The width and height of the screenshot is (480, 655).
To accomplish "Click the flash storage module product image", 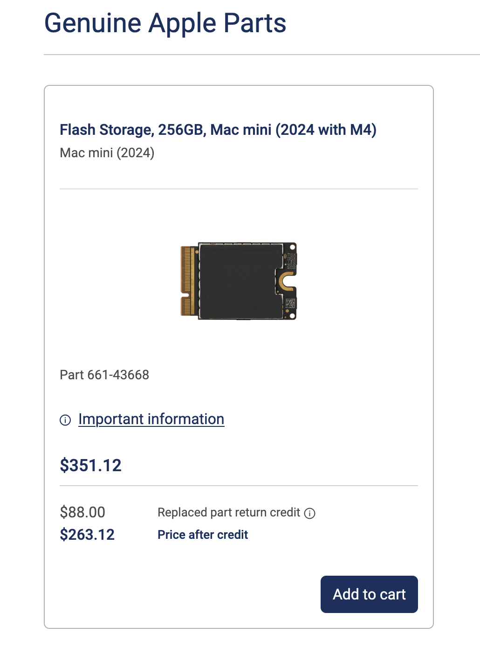I will pyautogui.click(x=239, y=281).
